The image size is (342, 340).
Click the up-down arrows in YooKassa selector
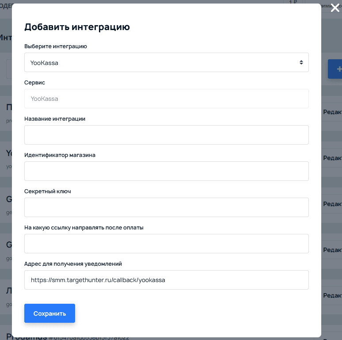[x=301, y=63]
